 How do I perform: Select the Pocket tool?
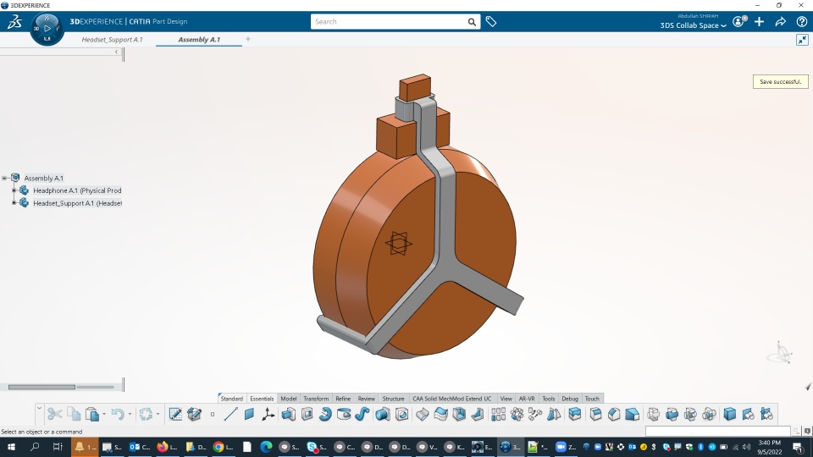[x=307, y=414]
